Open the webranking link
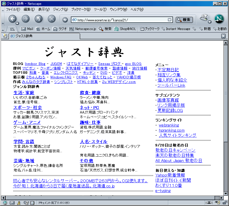The width and height of the screenshot is (229, 206). point(169,125)
